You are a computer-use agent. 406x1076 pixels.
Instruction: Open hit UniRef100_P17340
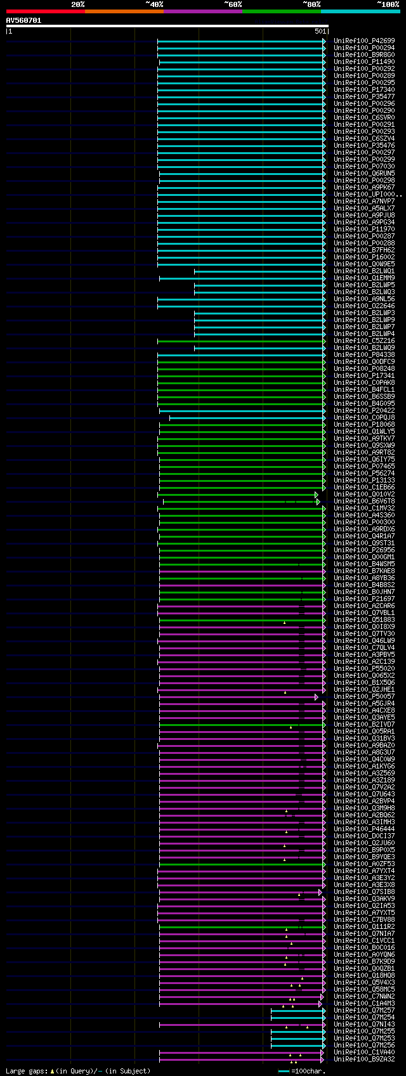pyautogui.click(x=364, y=89)
